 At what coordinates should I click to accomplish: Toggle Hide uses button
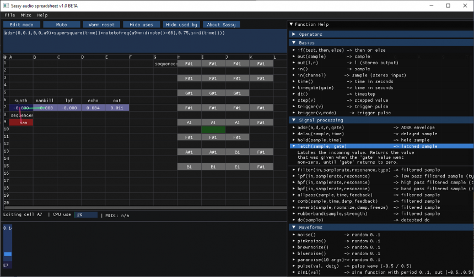click(x=141, y=25)
